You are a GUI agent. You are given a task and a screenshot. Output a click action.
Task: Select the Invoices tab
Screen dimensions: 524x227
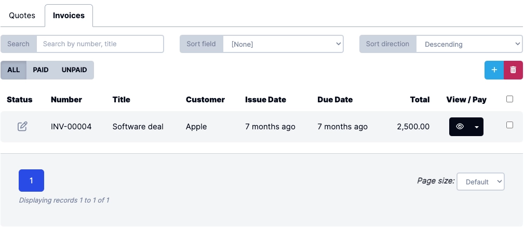(69, 16)
